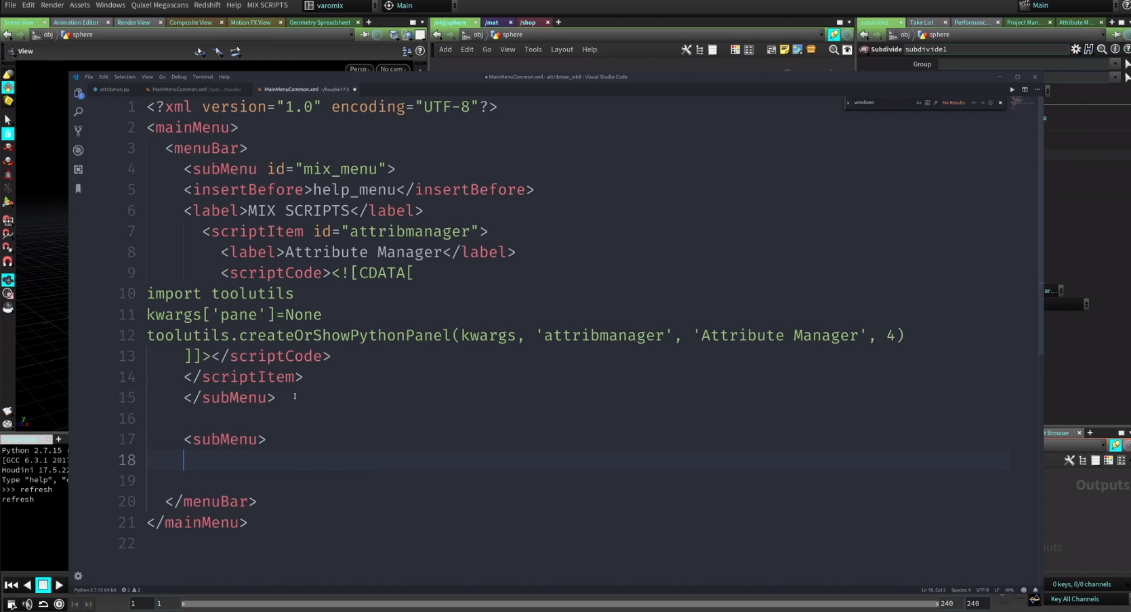Image resolution: width=1131 pixels, height=612 pixels.
Task: Toggle Match Whole Word in find widget
Action: [927, 103]
